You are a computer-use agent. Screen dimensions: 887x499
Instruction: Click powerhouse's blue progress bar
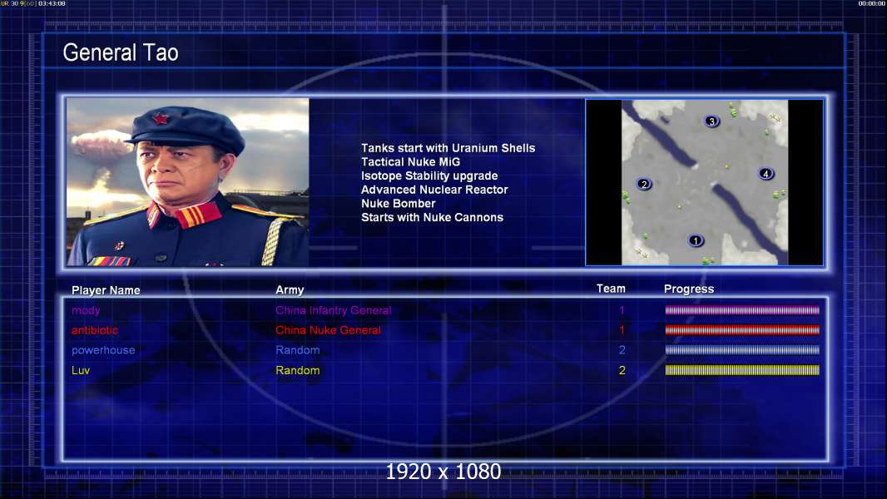[x=742, y=350]
